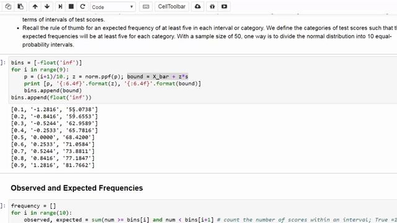397x223 pixels.
Task: Open the cell type dropdown showing Code
Action: [x=113, y=7]
